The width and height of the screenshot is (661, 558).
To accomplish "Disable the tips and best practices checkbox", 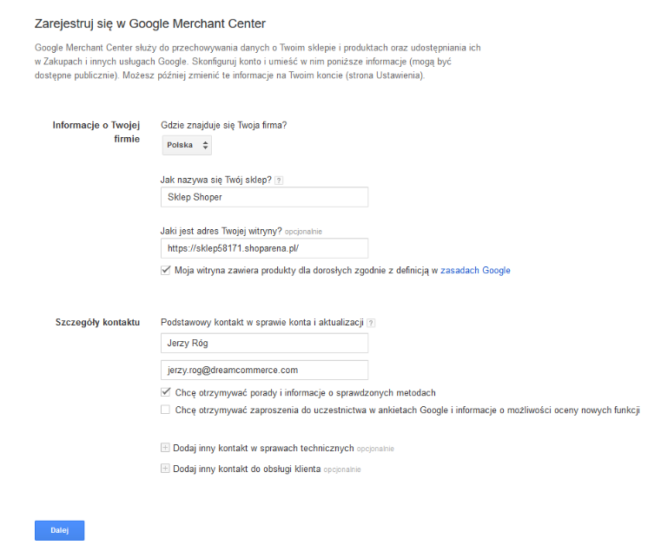I will [x=166, y=392].
